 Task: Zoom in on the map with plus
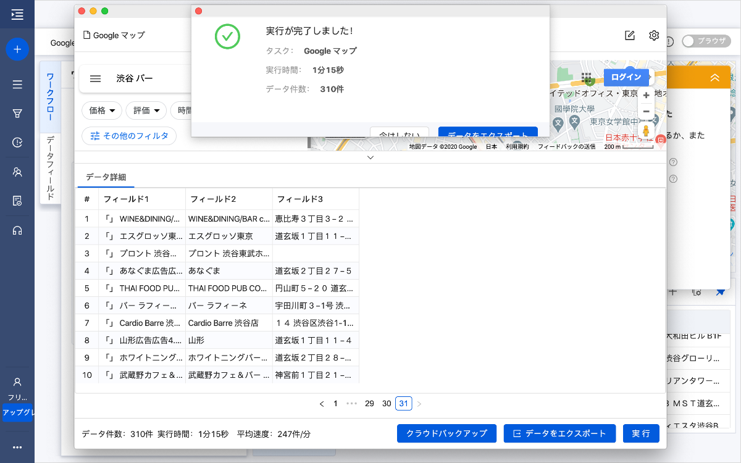[646, 95]
